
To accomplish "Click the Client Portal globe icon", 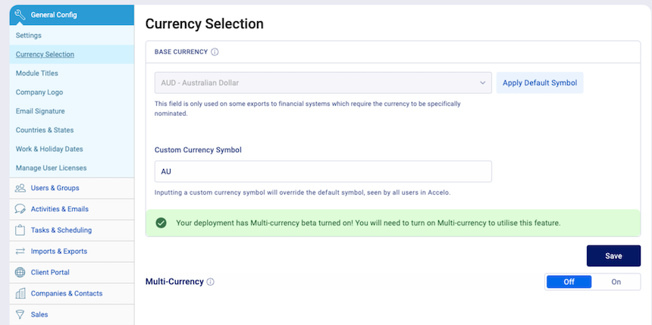I will 20,272.
